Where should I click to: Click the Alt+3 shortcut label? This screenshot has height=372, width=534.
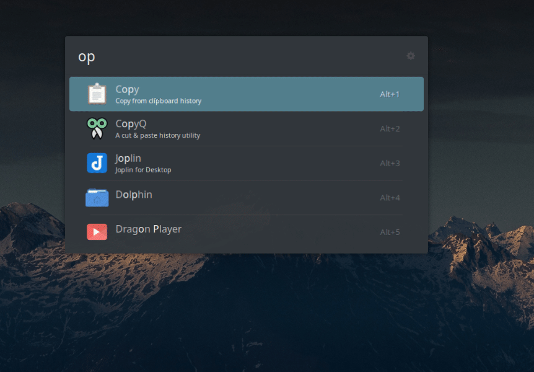(390, 163)
